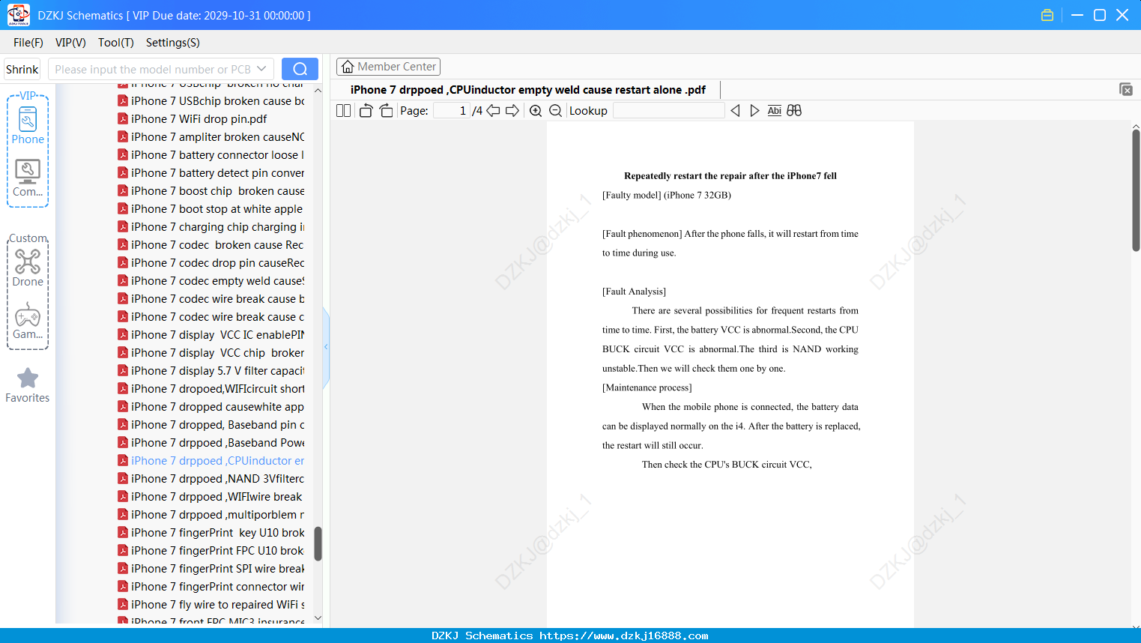Open the Member Center
1141x643 pixels.
388,67
